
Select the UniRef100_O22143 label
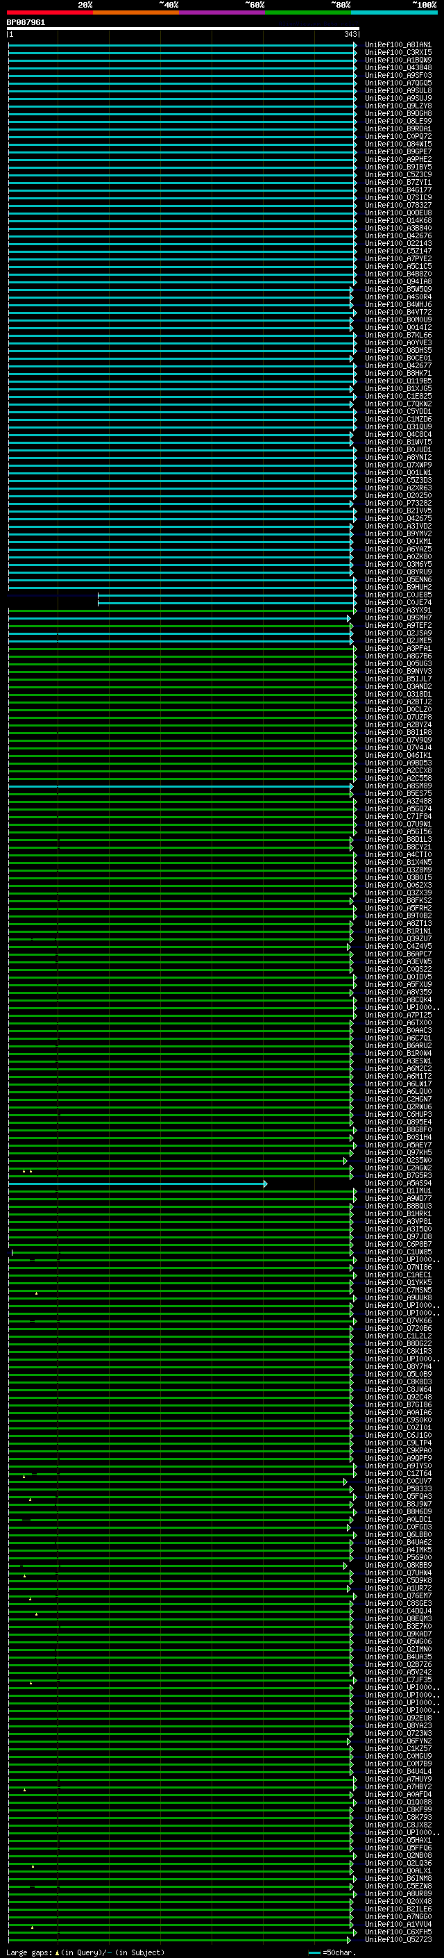tap(398, 243)
